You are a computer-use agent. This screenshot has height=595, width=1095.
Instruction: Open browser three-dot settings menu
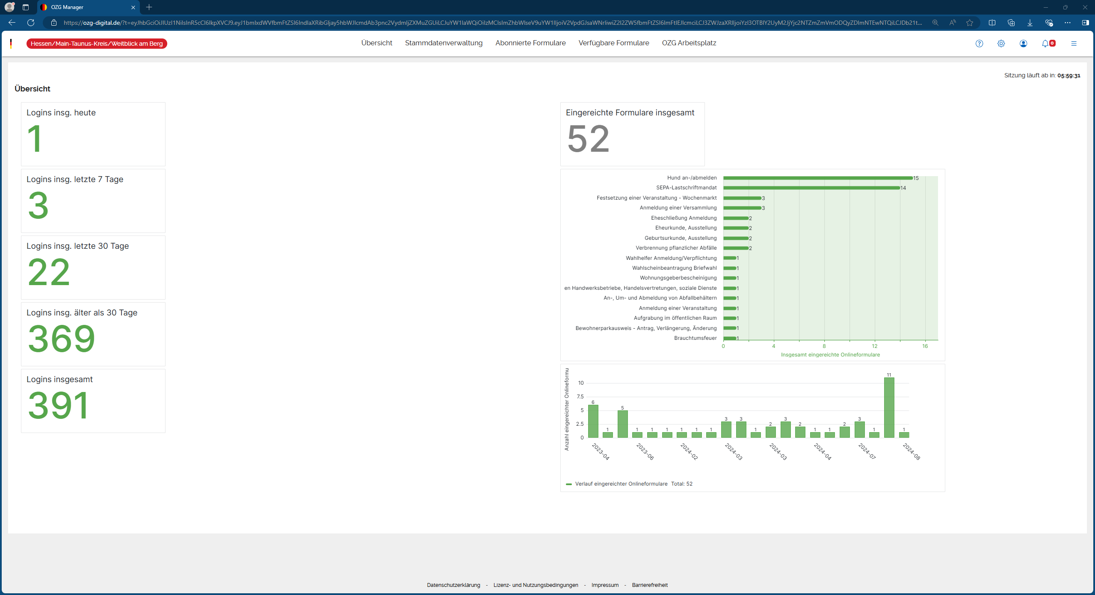[x=1068, y=23]
